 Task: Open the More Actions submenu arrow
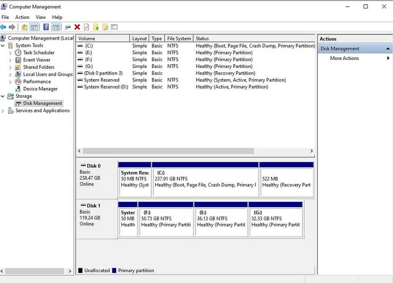pyautogui.click(x=388, y=58)
